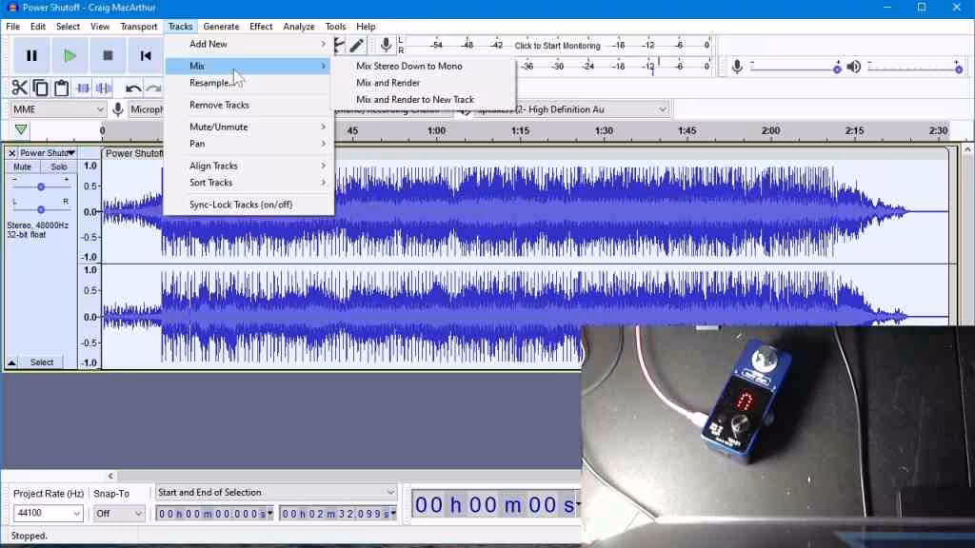Screen dimensions: 975x548
Task: Open the View menu
Action: click(100, 27)
